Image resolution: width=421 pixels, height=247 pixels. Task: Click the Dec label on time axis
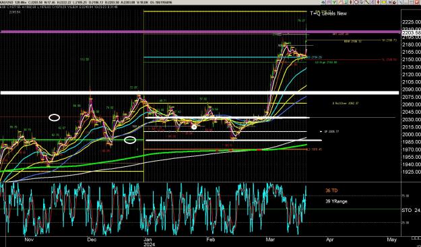[92, 240]
